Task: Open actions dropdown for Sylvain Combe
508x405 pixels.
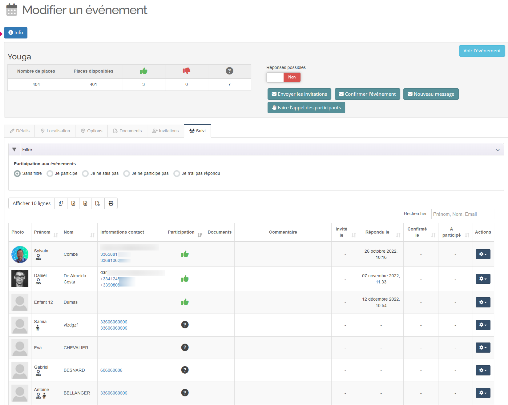Action: tap(483, 254)
